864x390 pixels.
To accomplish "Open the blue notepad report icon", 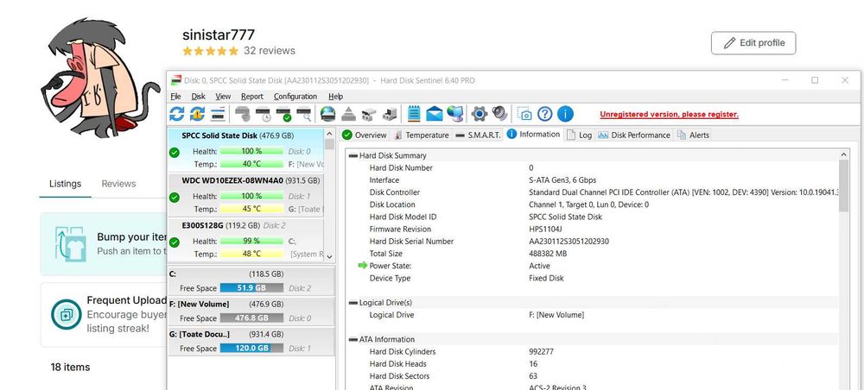I will [414, 114].
